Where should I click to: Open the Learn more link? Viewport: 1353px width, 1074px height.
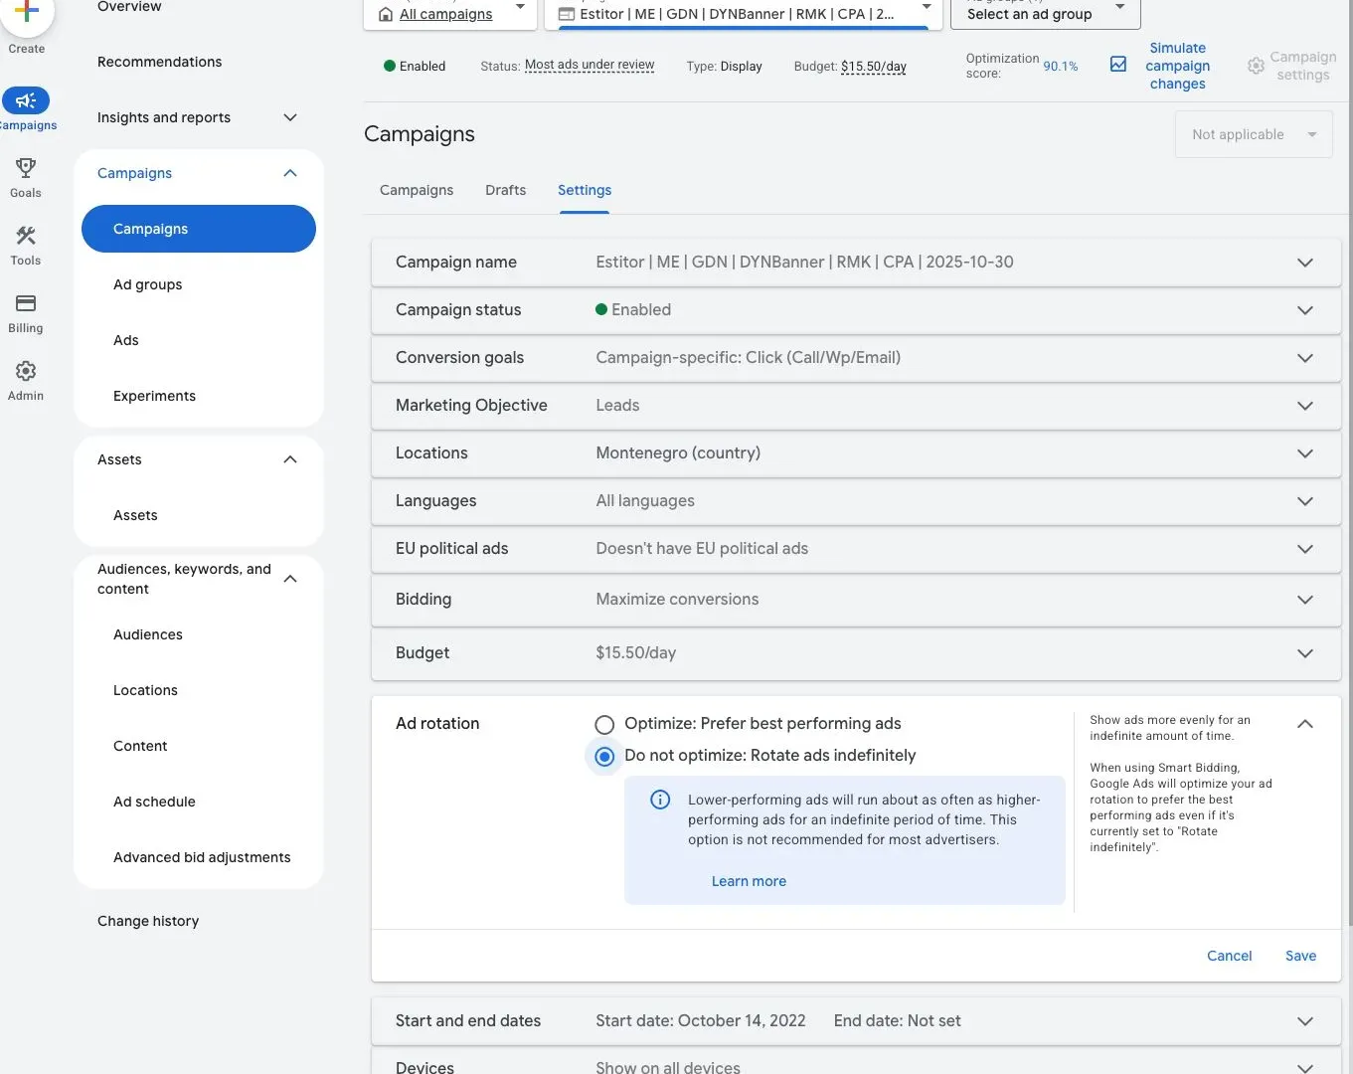749,881
